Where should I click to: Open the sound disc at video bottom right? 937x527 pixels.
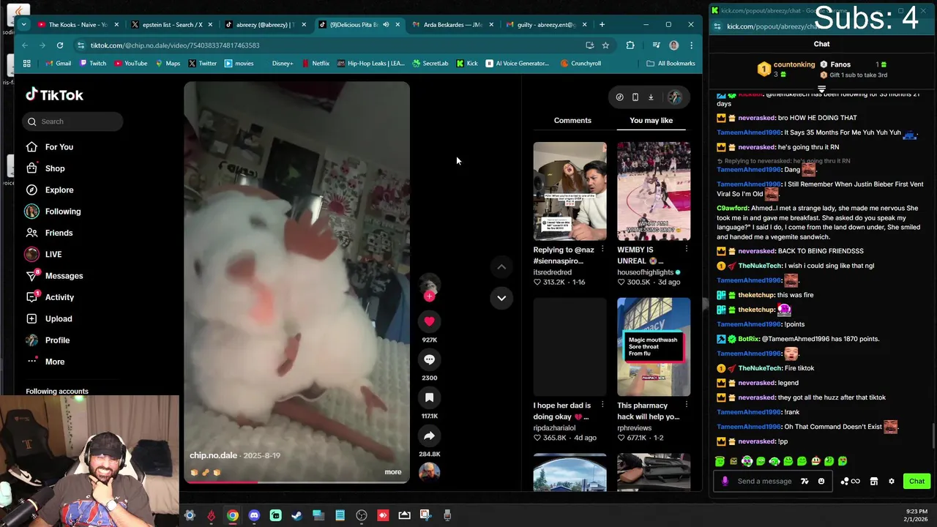pos(429,471)
